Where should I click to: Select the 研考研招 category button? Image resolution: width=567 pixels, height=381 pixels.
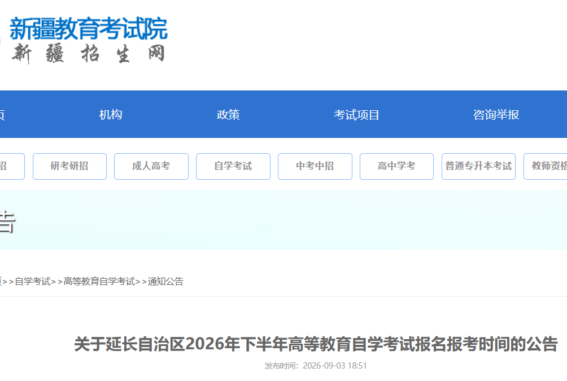coord(69,166)
